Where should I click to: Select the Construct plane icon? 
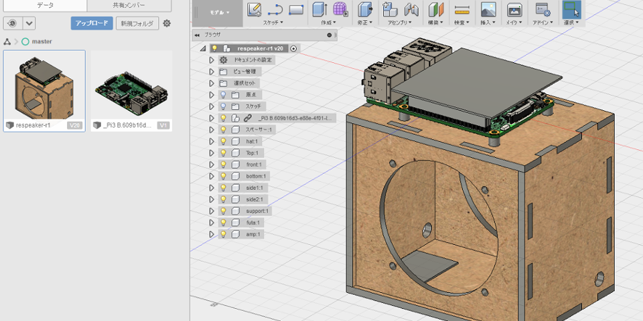coord(436,9)
